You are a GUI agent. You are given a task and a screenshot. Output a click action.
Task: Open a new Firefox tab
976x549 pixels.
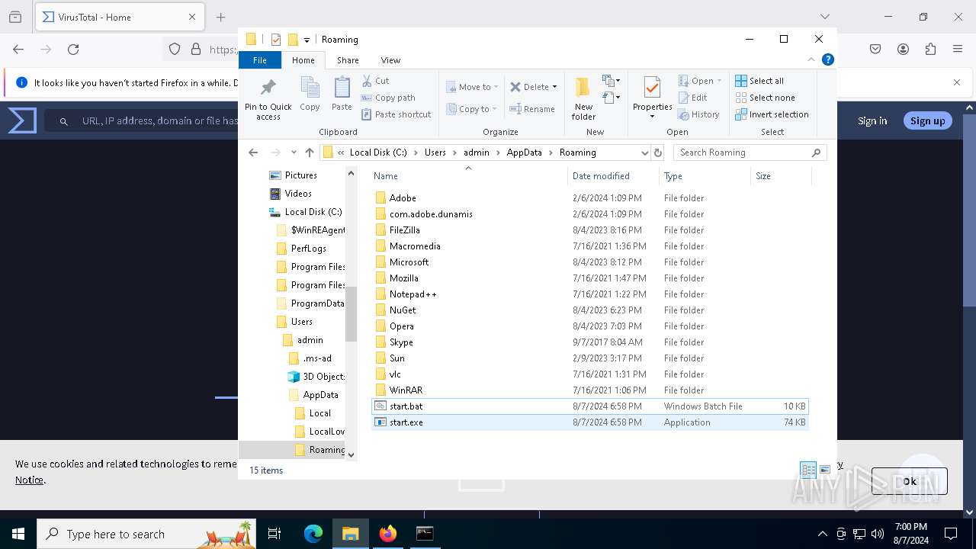220,17
